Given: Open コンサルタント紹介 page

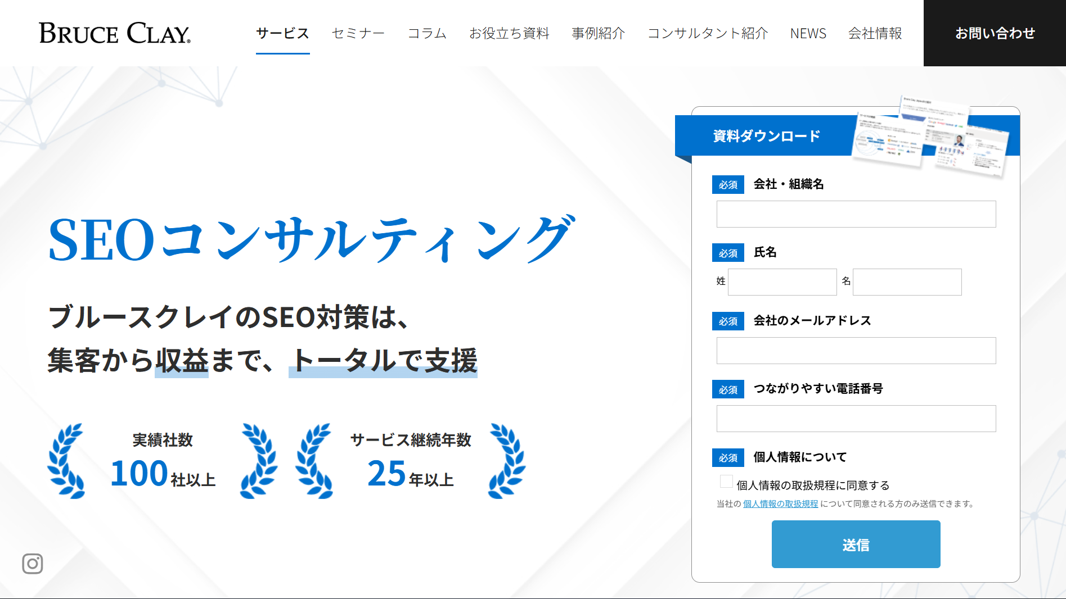Looking at the screenshot, I should pos(708,33).
